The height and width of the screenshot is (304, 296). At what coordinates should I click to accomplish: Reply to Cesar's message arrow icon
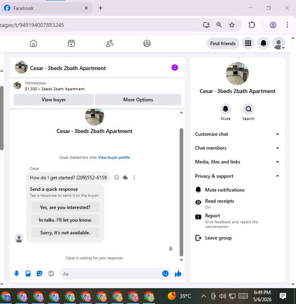tap(125, 178)
